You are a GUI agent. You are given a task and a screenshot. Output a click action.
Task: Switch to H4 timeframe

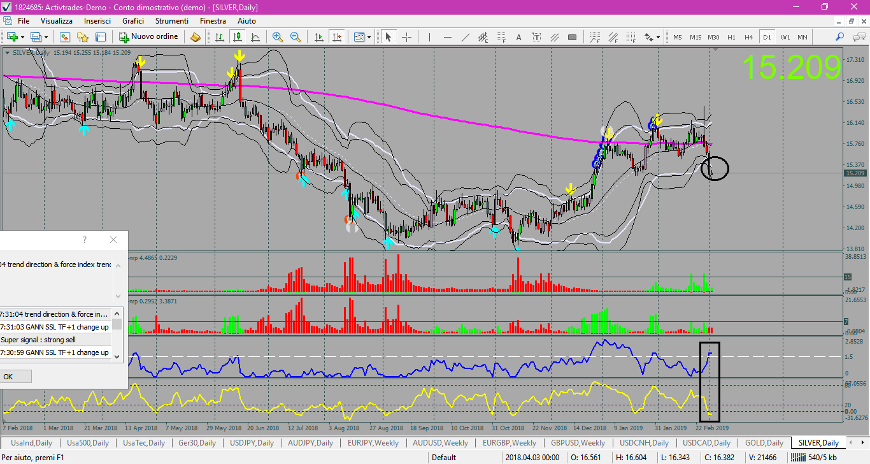click(x=749, y=37)
